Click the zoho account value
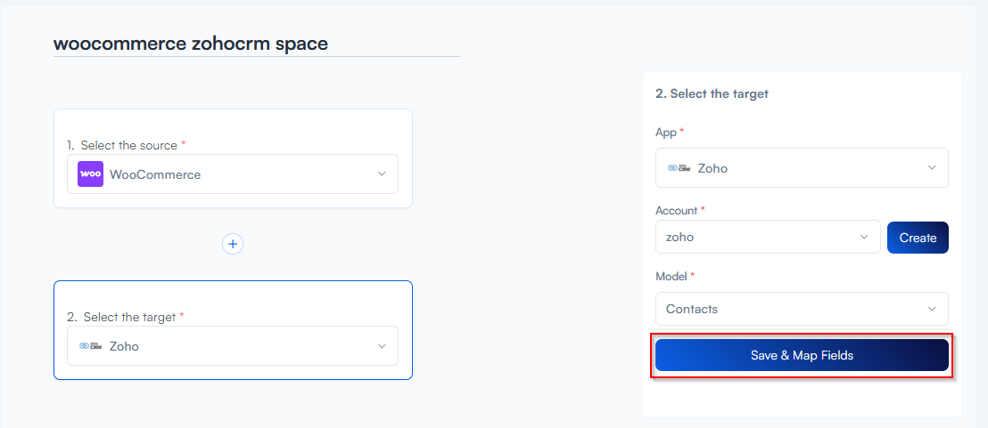 (x=679, y=237)
